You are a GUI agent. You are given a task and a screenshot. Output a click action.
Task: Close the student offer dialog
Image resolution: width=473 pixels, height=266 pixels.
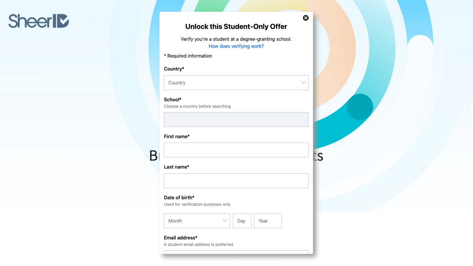(306, 18)
